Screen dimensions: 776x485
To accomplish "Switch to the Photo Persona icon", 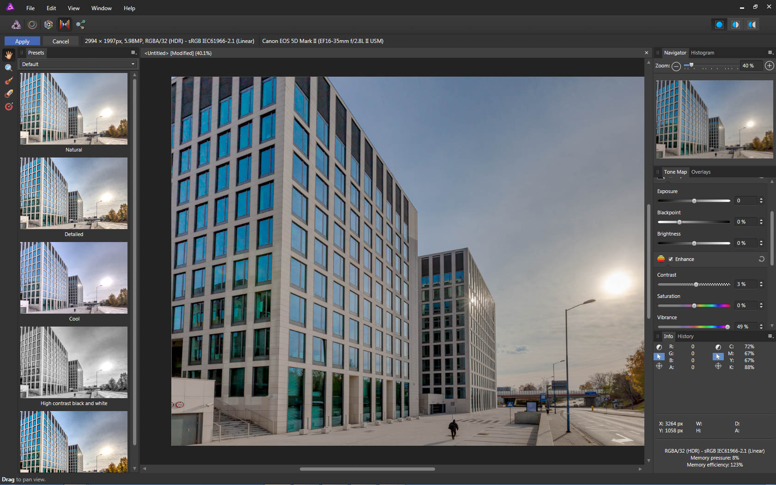I will [16, 24].
